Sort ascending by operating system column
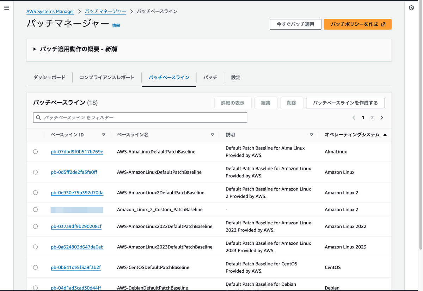Image resolution: width=423 pixels, height=291 pixels. (x=385, y=135)
